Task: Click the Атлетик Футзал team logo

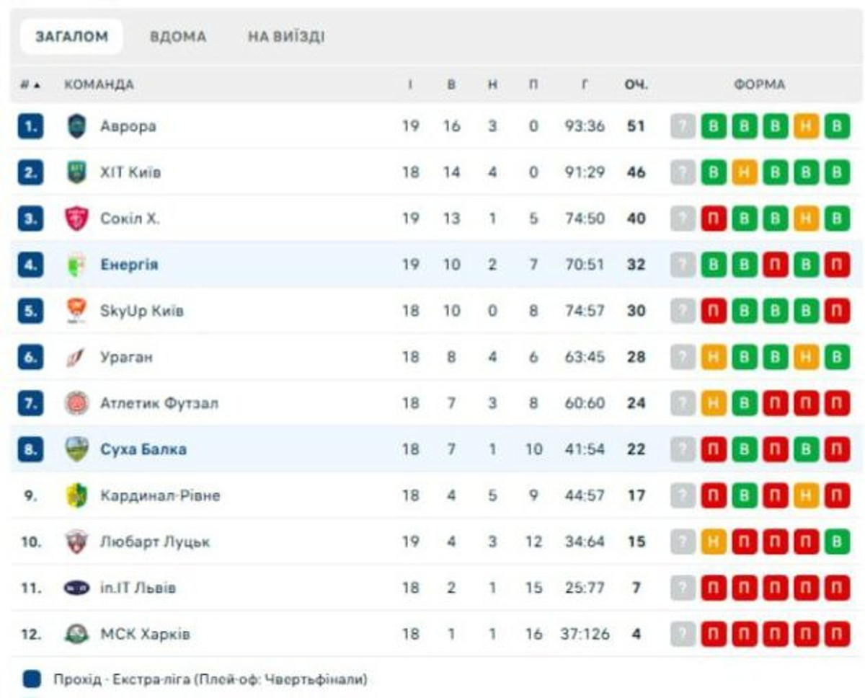Action: pos(76,403)
